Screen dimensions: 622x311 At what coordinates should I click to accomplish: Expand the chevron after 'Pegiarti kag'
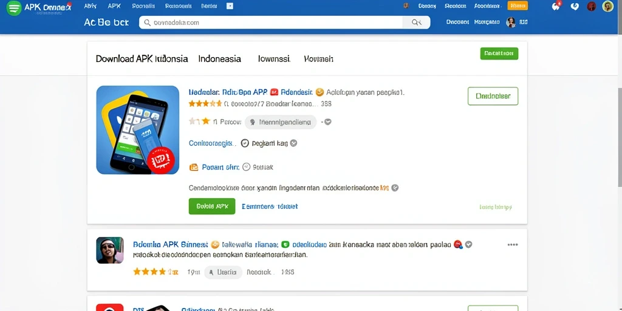click(293, 143)
